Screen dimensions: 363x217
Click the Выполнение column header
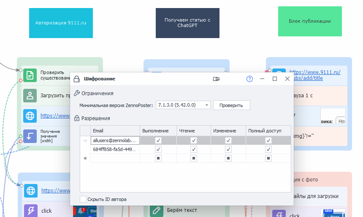pos(158,131)
